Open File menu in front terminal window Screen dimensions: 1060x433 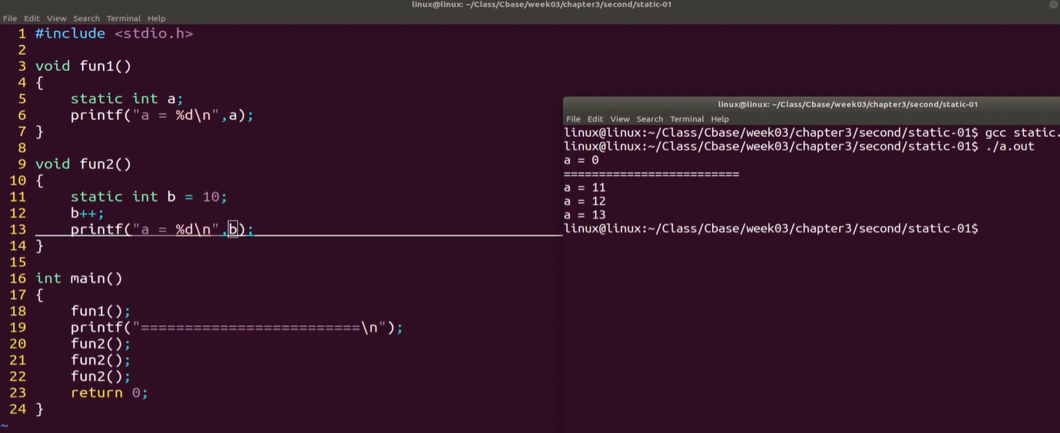(x=573, y=119)
